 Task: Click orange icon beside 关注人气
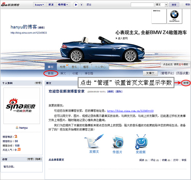click(19, 149)
